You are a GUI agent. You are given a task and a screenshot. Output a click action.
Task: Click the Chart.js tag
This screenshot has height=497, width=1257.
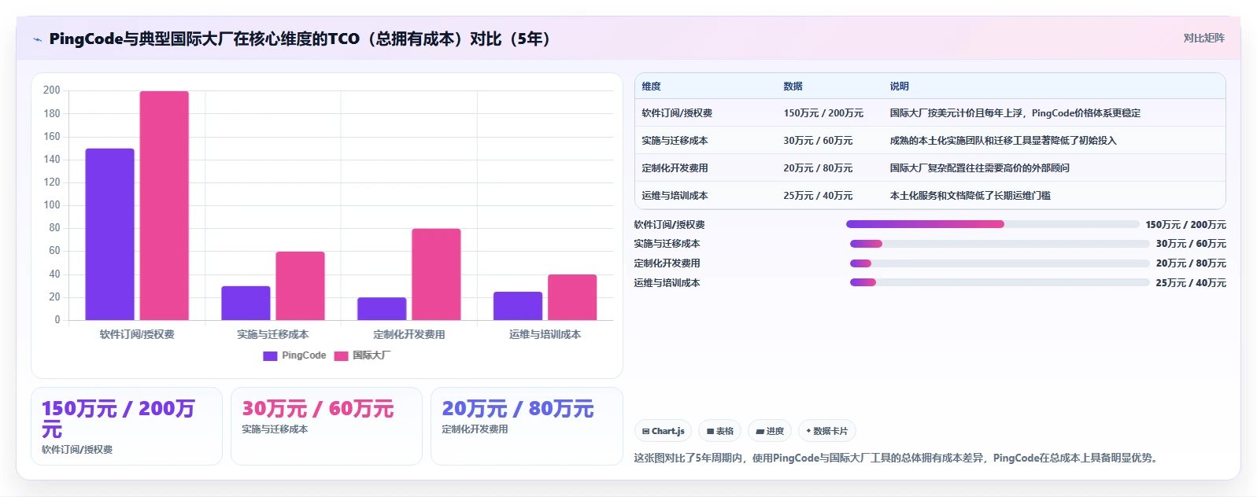(664, 431)
